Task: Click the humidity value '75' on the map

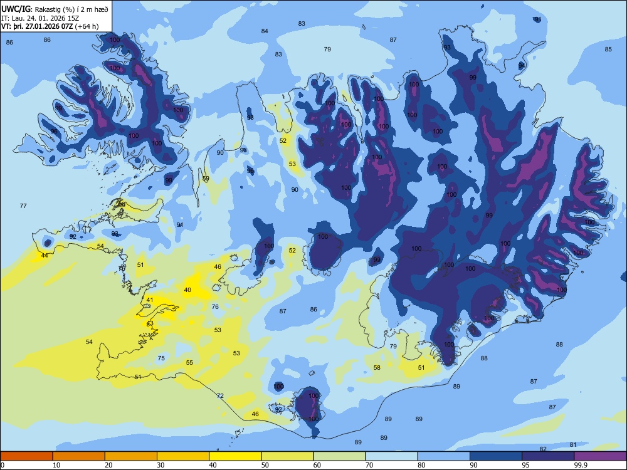Action: tap(161, 358)
